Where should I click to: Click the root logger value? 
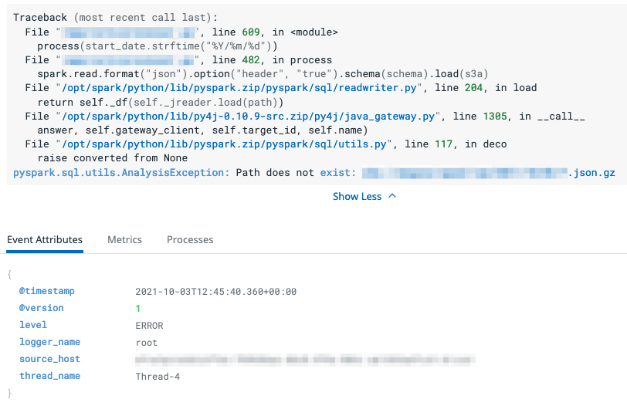coord(147,343)
